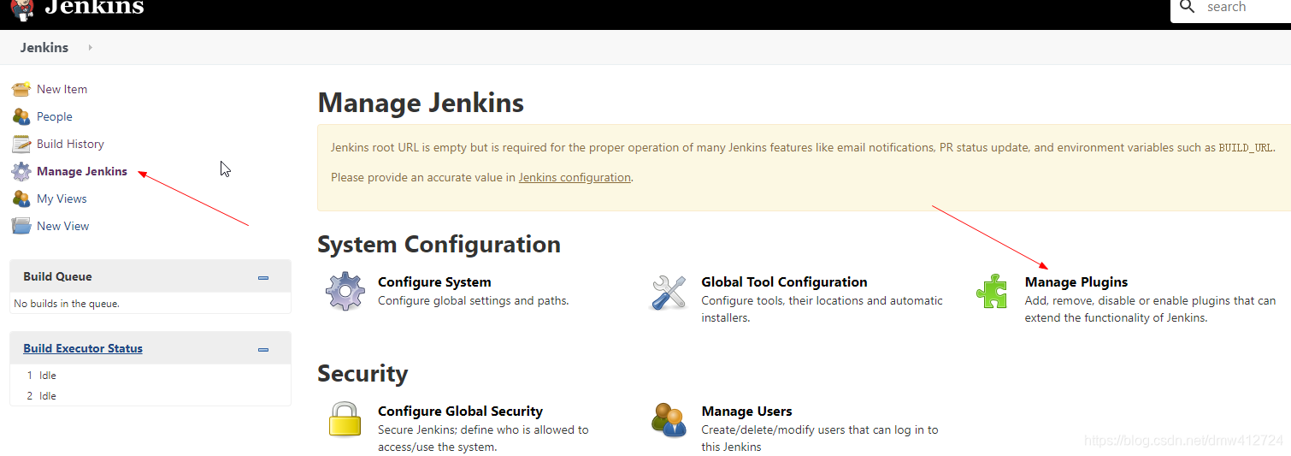Click the search magnifier icon
The width and height of the screenshot is (1291, 456).
coord(1187,7)
